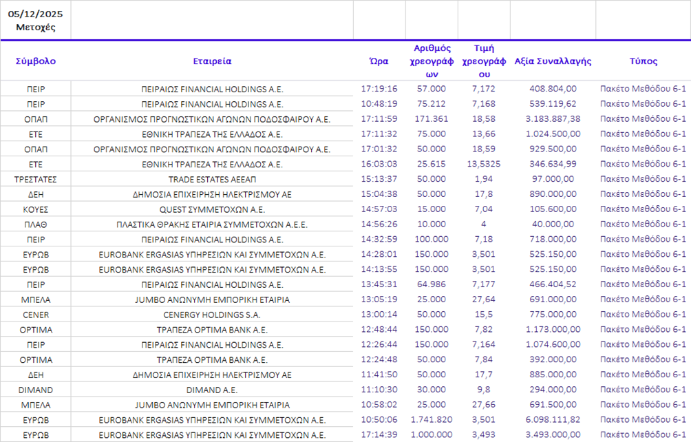This screenshot has width=691, height=442.
Task: Click the 13:05:19 time cell
Action: (379, 299)
